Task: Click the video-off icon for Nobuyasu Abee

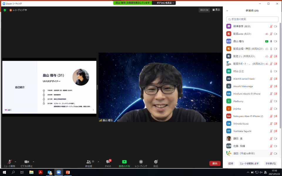Action: [276, 116]
